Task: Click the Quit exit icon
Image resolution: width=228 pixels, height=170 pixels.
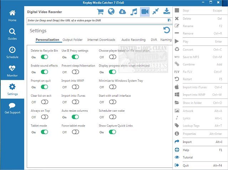Action: coord(177,165)
